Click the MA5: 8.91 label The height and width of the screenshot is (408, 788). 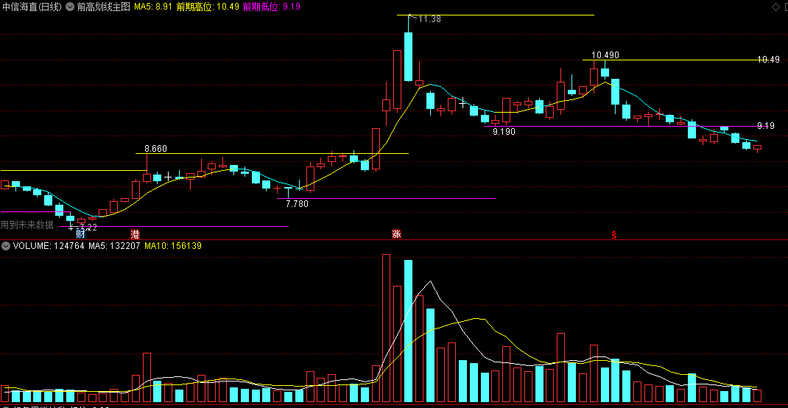(x=152, y=7)
